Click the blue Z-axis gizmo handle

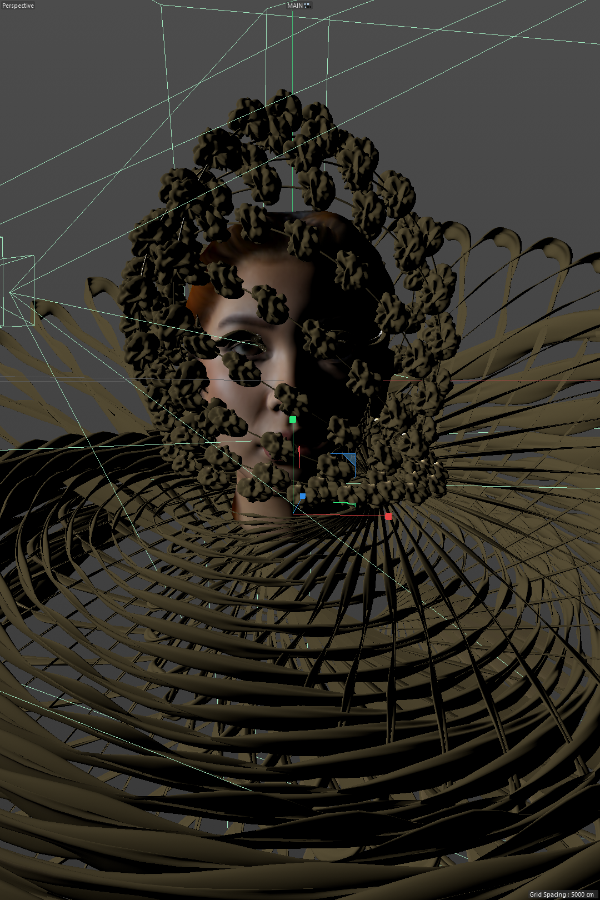(303, 496)
